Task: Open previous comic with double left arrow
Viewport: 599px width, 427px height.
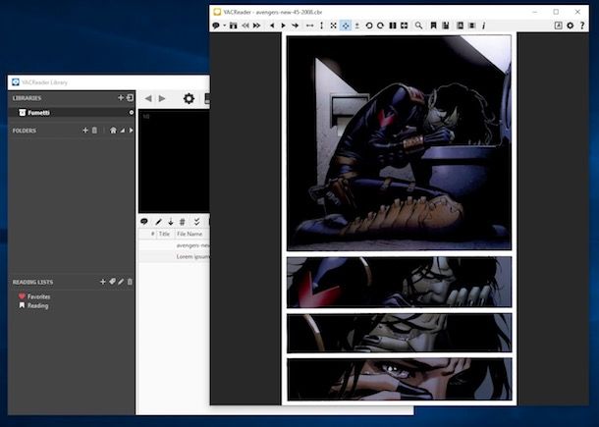Action: point(245,26)
